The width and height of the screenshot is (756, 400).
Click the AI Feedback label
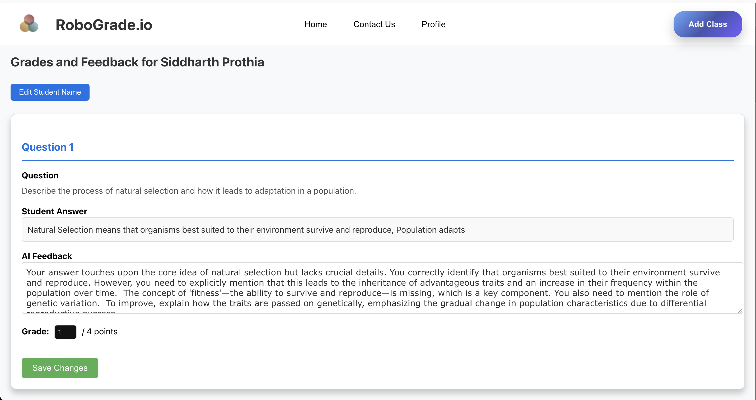click(47, 256)
